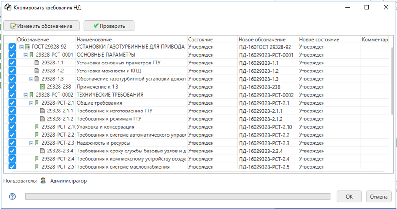The width and height of the screenshot is (397, 209).
Task: Sort by the Наименование column header
Action: point(94,40)
